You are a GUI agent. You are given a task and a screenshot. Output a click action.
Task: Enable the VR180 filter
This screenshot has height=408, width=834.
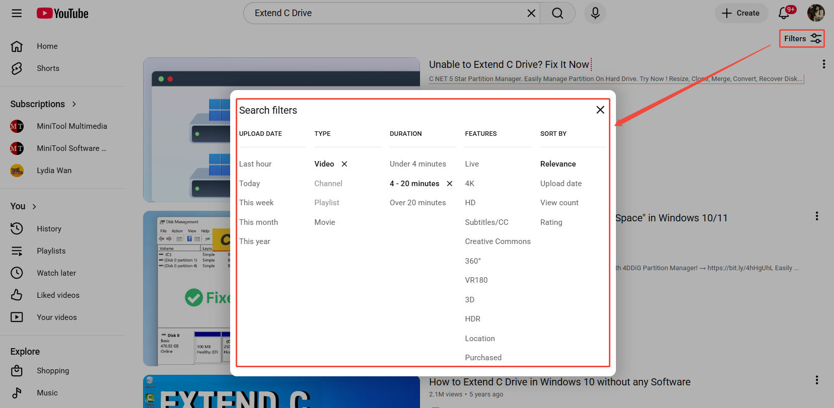click(476, 280)
